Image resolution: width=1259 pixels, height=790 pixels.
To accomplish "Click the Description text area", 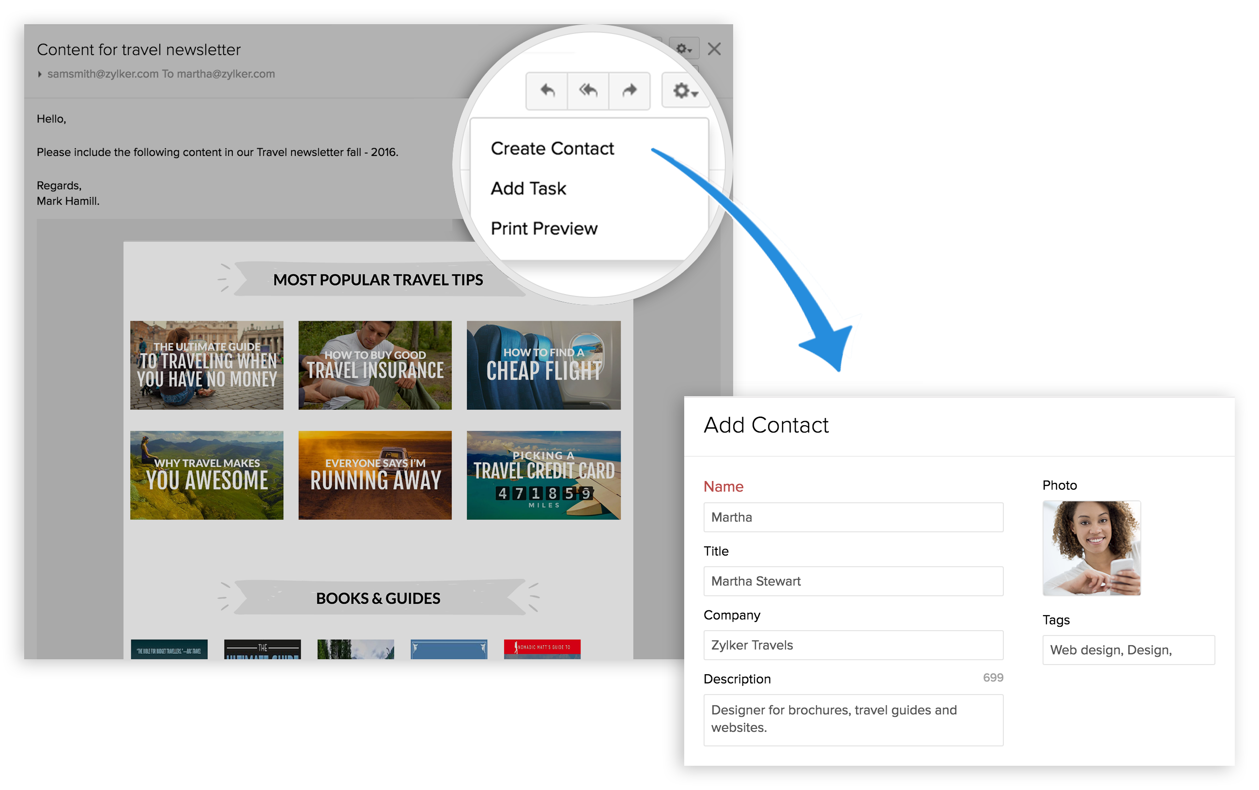I will [x=853, y=719].
